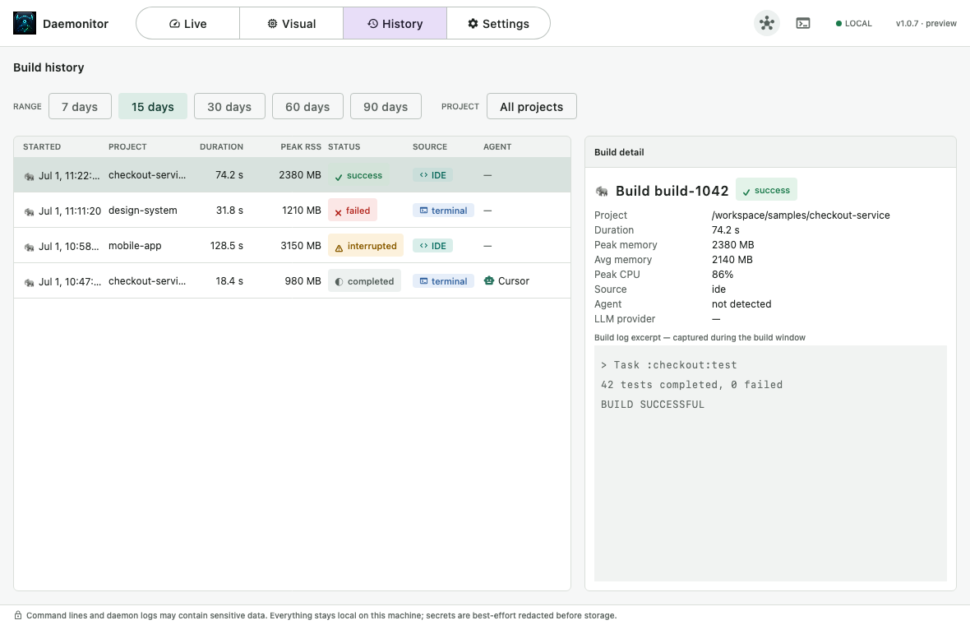
Task: Open the All projects filter dropdown
Action: tap(531, 106)
